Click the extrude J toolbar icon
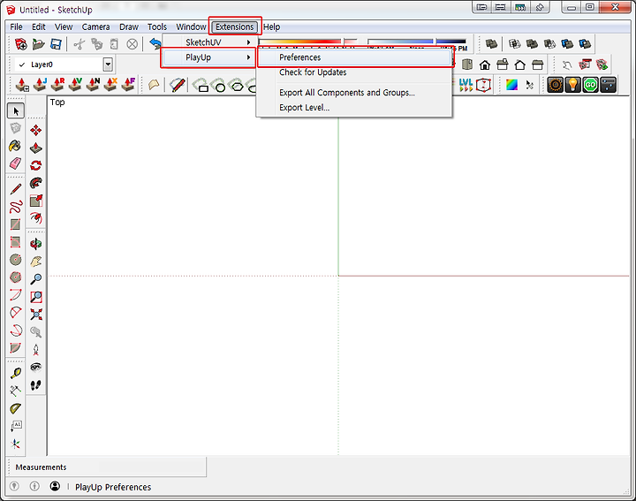This screenshot has height=501, width=636. tap(40, 85)
